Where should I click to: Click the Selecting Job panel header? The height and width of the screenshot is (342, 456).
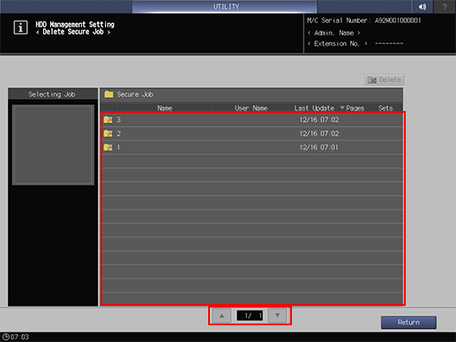[x=53, y=94]
